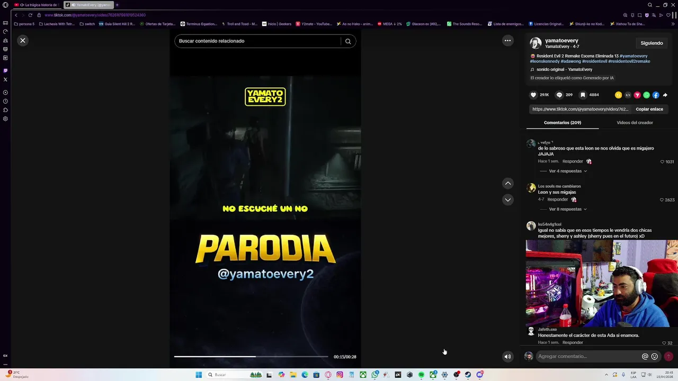Open Spotify from the taskbar
The height and width of the screenshot is (381, 678).
421,375
